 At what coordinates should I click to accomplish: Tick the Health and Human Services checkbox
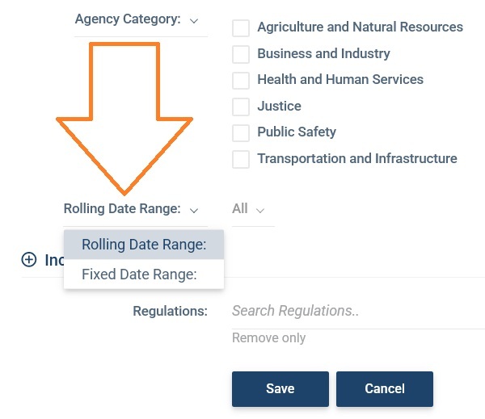click(241, 81)
